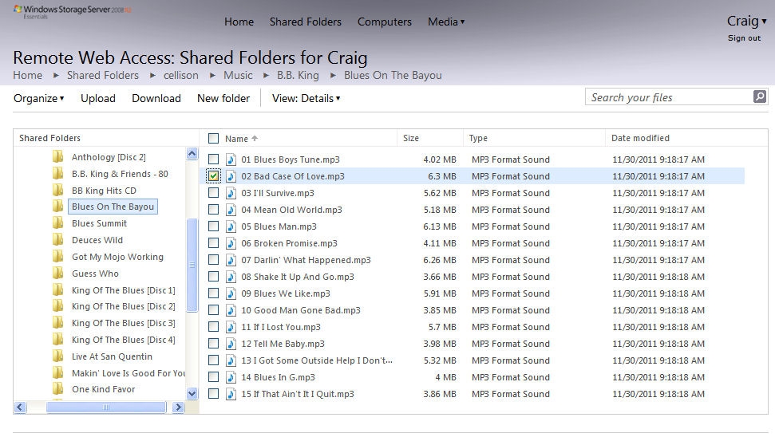
Task: Click the MP3 file icon for 08 Shake It Up And Go
Action: pos(231,277)
